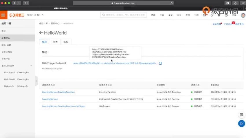Open Safari share button
This screenshot has width=246, height=138.
235,3
